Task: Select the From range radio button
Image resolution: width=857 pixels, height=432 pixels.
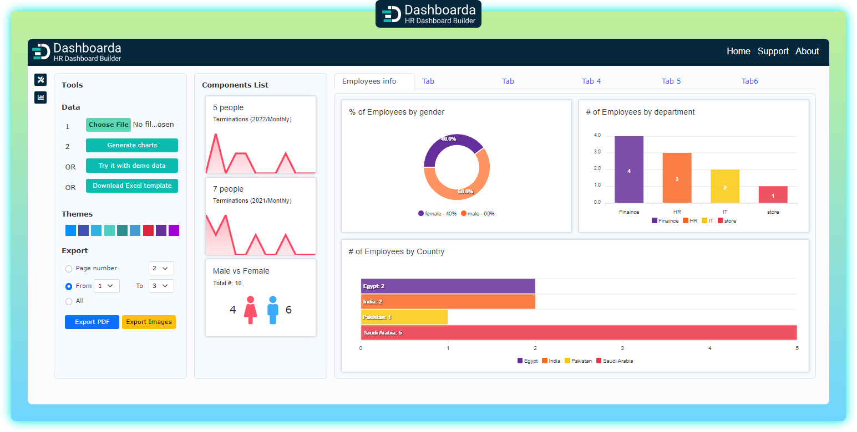Action: tap(69, 286)
